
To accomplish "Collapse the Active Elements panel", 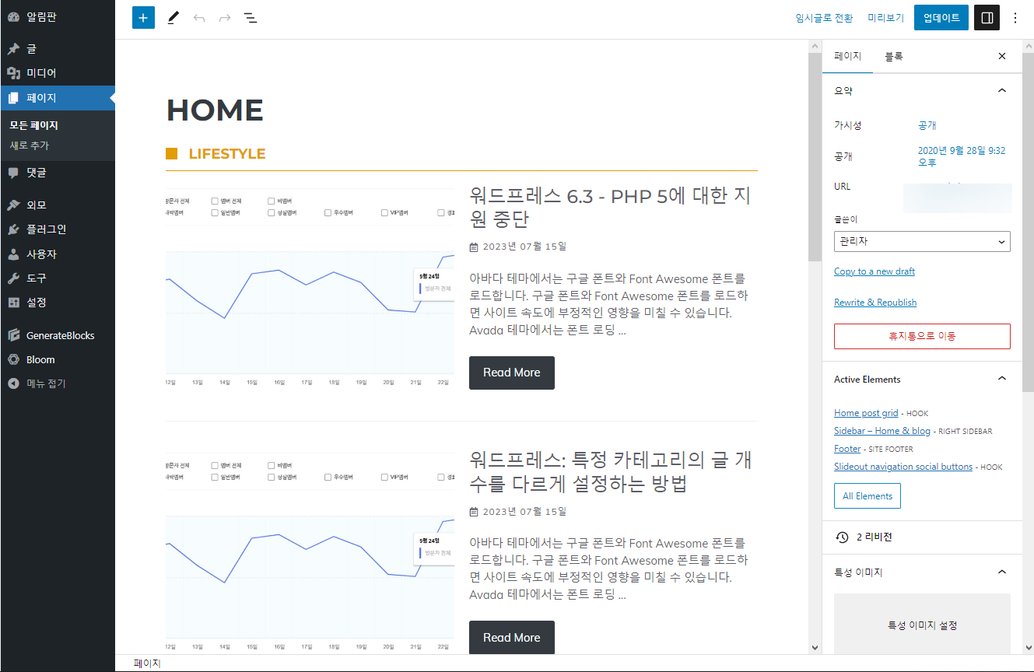I will click(x=1002, y=379).
